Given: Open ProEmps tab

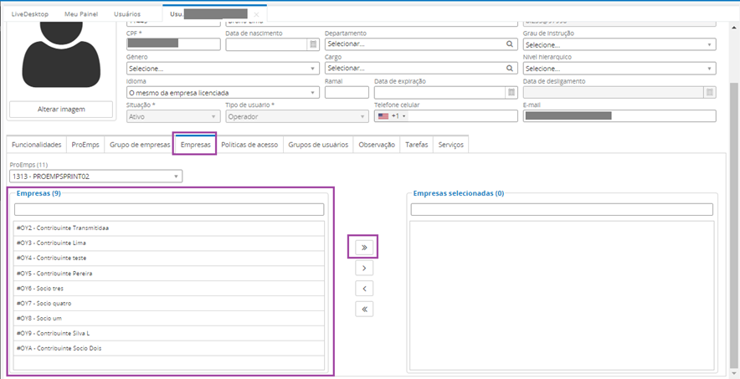Looking at the screenshot, I should pyautogui.click(x=85, y=145).
